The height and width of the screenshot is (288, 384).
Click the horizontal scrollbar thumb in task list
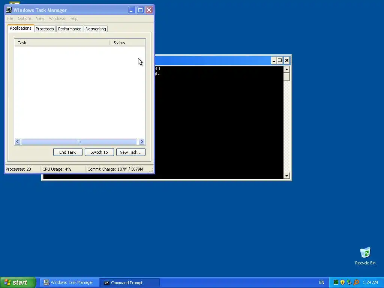pyautogui.click(x=79, y=141)
